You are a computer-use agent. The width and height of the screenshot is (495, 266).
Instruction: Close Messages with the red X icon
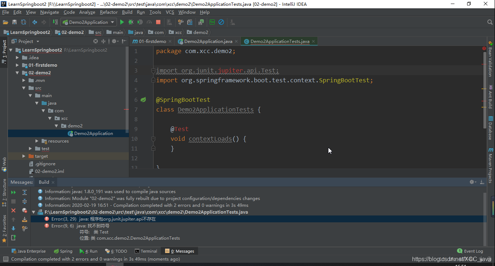(13, 210)
